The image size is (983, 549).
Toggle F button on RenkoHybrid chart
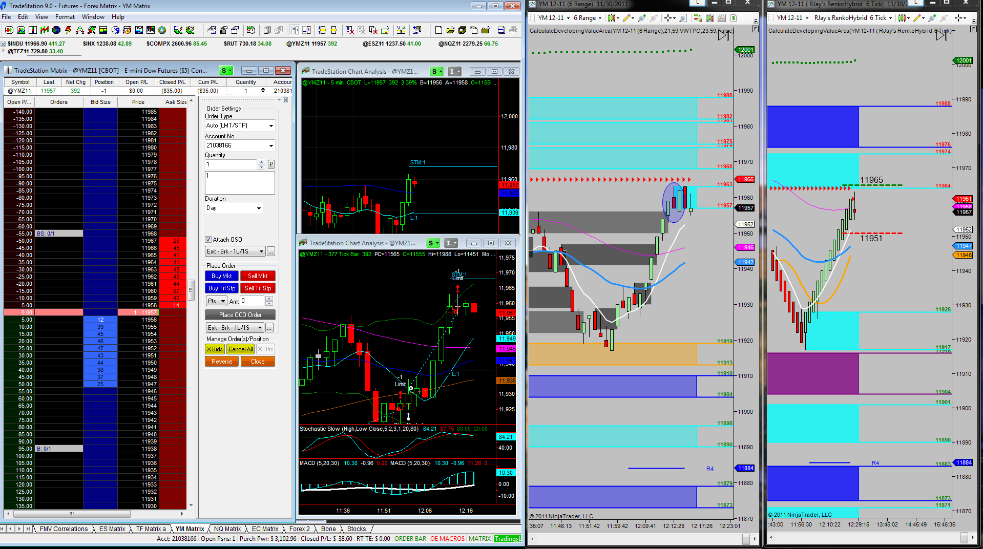click(974, 29)
